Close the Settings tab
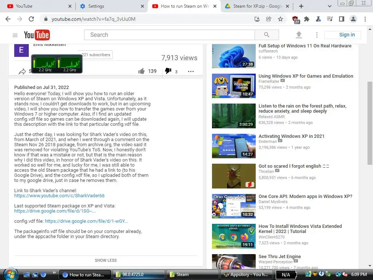The width and height of the screenshot is (373, 280). 142,6
